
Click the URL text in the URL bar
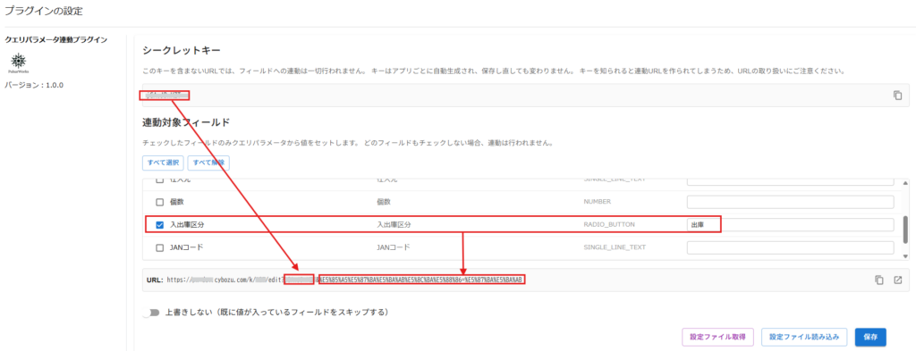point(344,280)
